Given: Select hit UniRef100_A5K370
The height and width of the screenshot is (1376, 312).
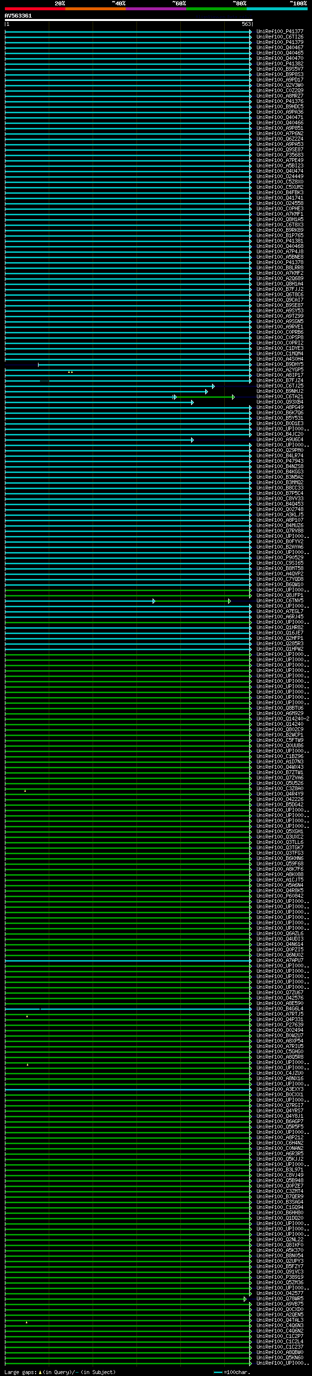Looking at the screenshot, I should coord(279,1250).
